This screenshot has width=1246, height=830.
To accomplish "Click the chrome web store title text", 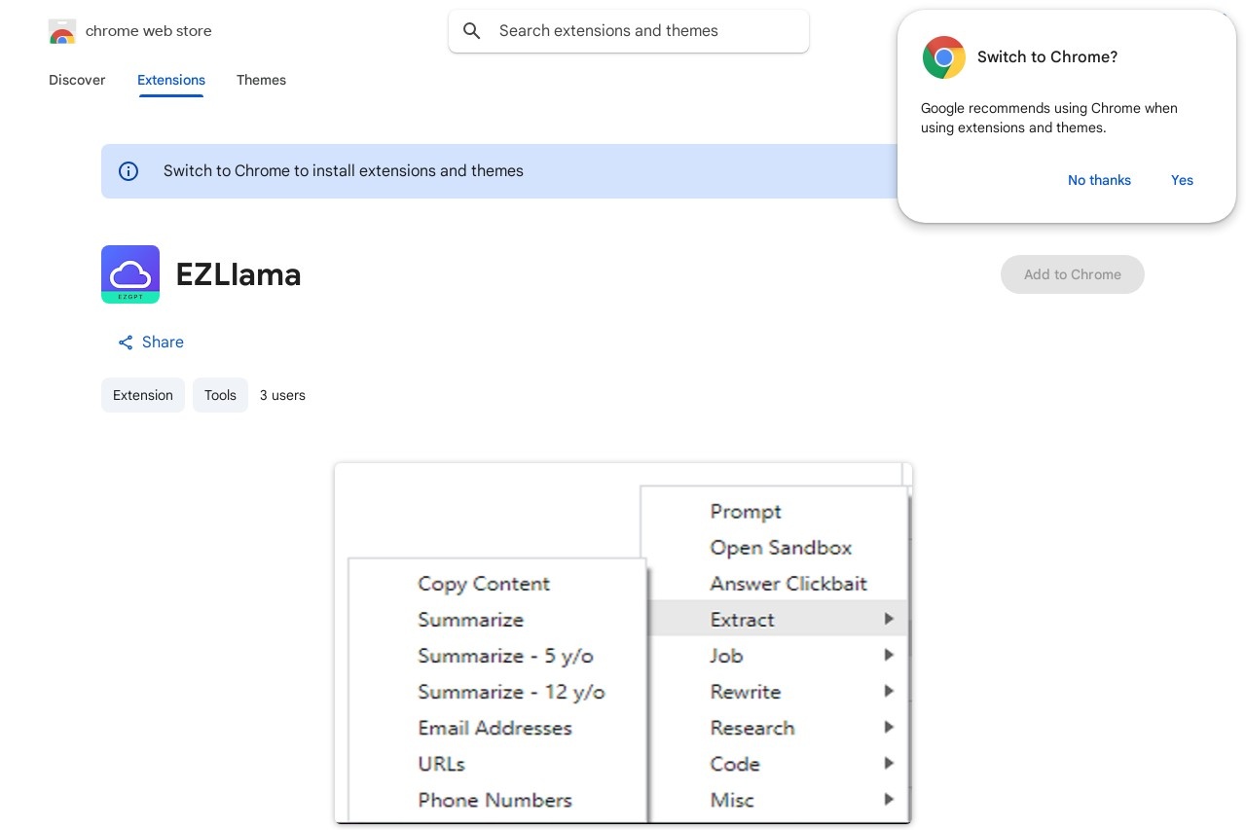I will pos(149,31).
